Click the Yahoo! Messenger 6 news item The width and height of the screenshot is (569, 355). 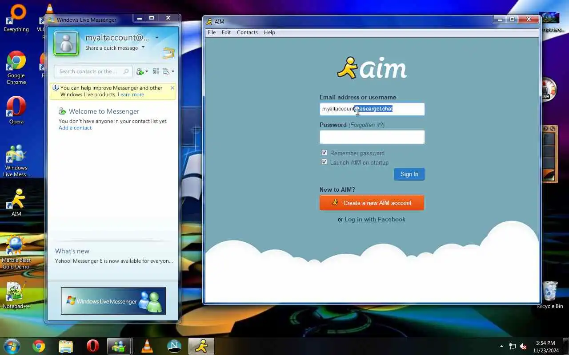pyautogui.click(x=114, y=261)
